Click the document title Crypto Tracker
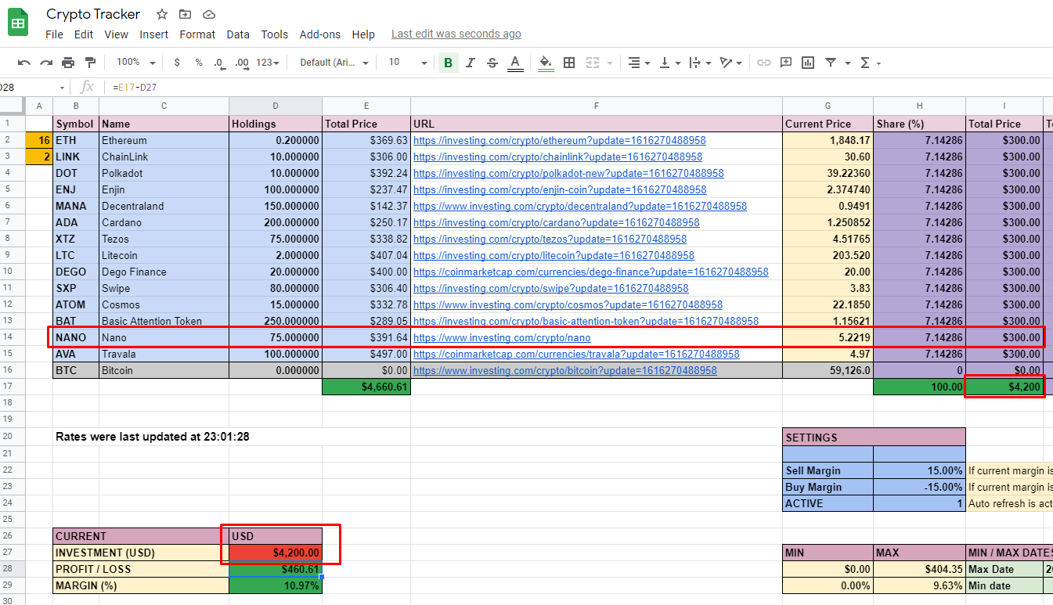This screenshot has width=1053, height=605. pyautogui.click(x=93, y=14)
